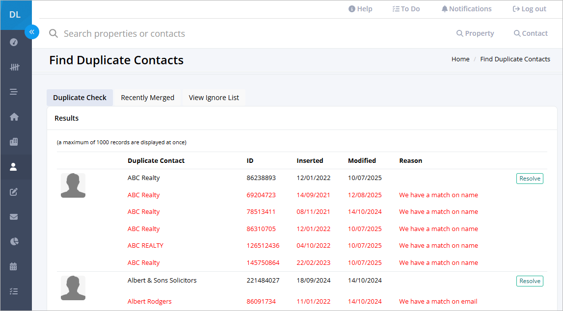Switch to the Duplicate Check tab

pyautogui.click(x=80, y=98)
